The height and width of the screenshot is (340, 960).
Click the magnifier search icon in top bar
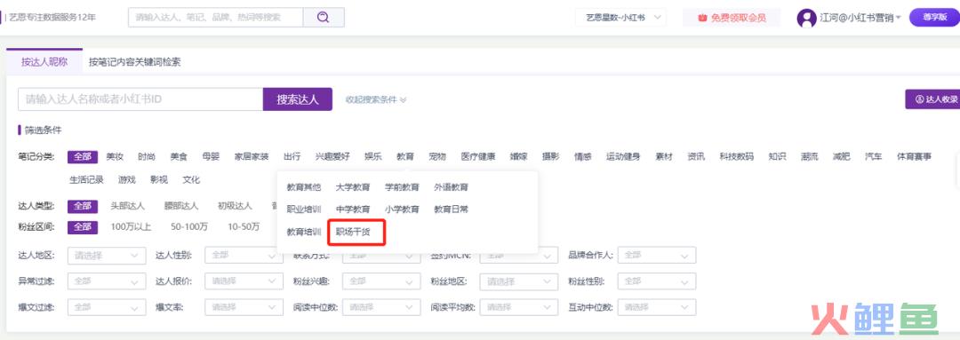click(324, 18)
